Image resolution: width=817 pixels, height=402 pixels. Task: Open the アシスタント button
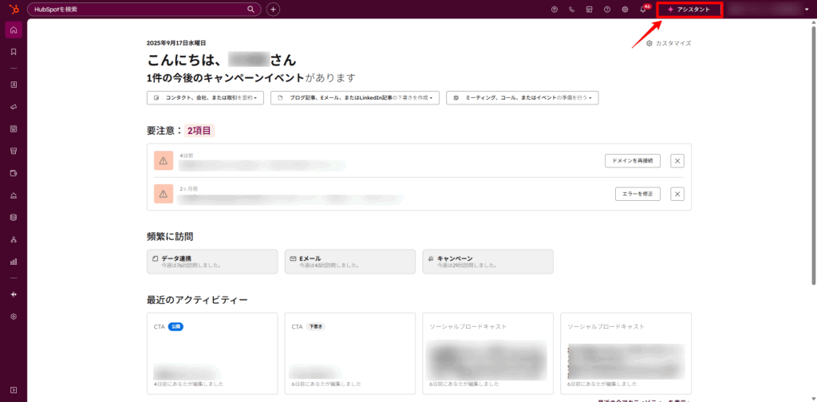pos(689,10)
